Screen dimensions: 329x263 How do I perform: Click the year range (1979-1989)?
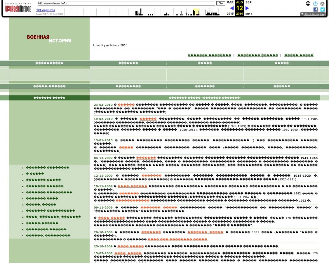pos(237,126)
